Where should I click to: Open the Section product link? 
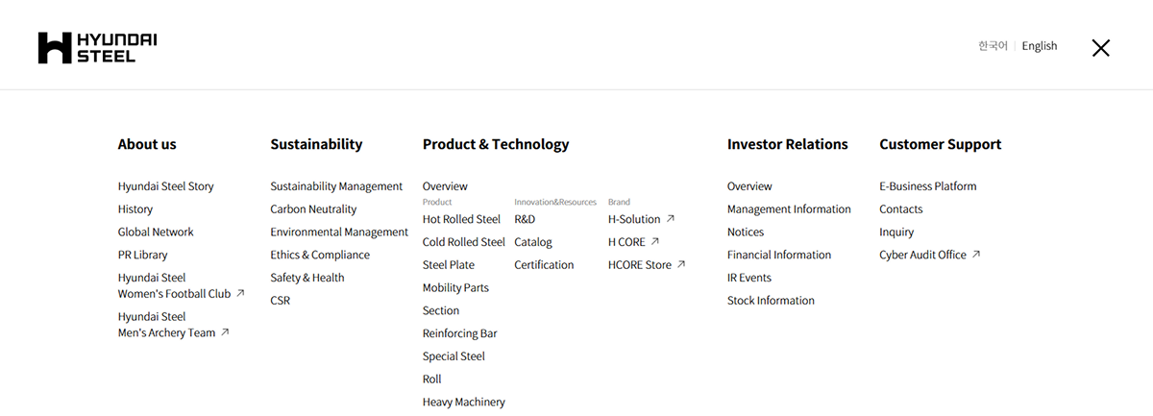click(441, 311)
